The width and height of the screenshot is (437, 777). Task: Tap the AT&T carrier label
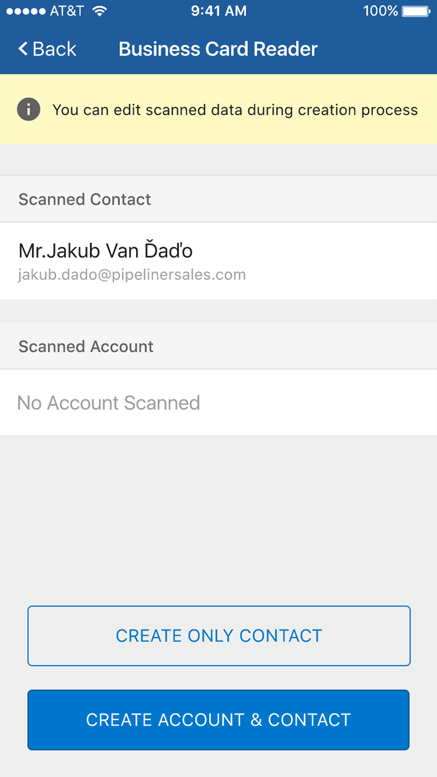[x=67, y=11]
